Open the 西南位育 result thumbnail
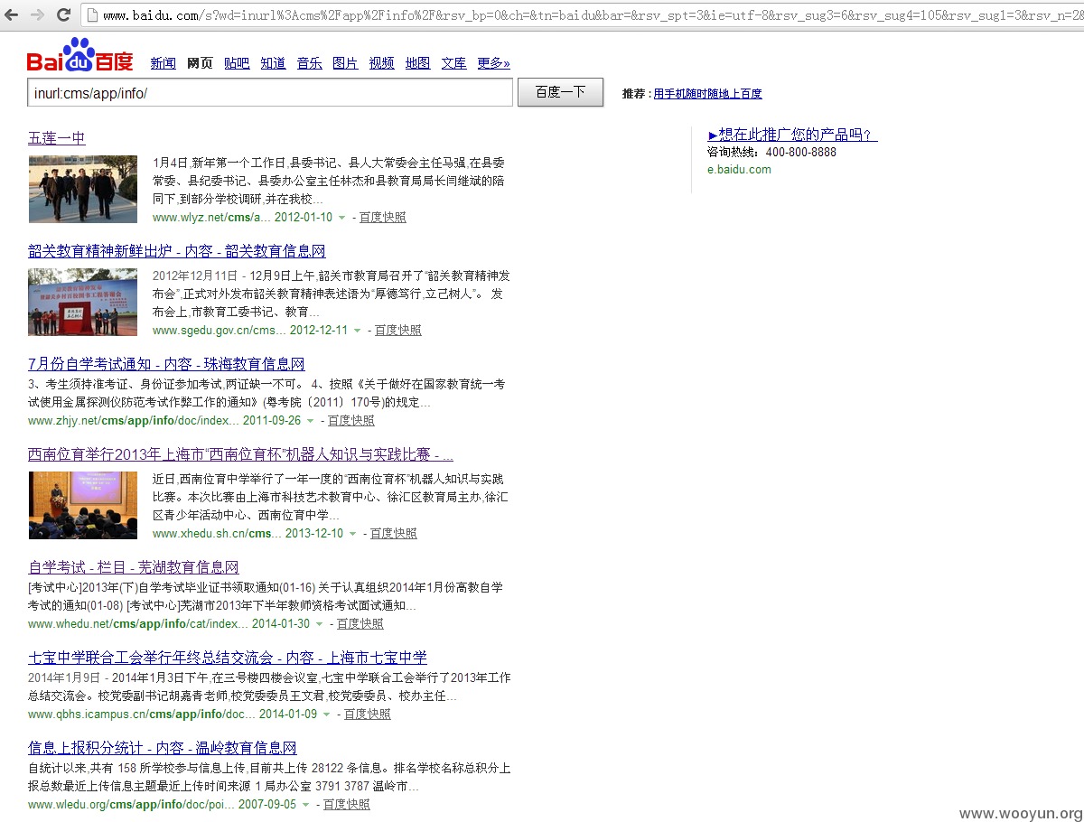The image size is (1084, 822). (x=82, y=505)
